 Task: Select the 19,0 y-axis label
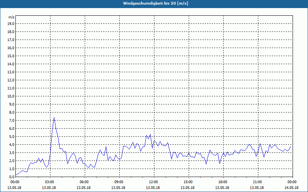[11, 24]
